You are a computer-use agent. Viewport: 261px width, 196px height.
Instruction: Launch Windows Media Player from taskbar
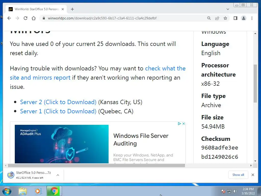(x=38, y=191)
